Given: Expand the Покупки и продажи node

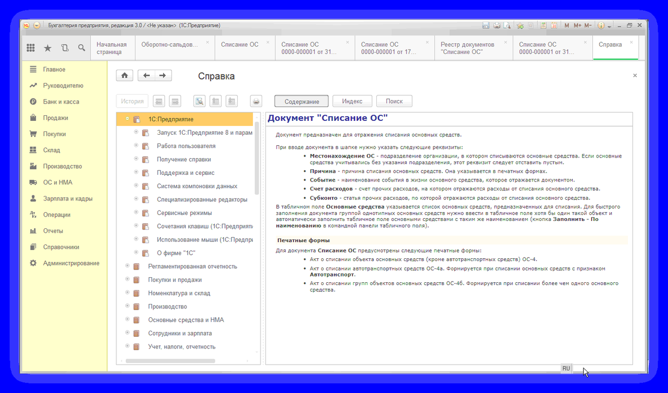Looking at the screenshot, I should [127, 279].
